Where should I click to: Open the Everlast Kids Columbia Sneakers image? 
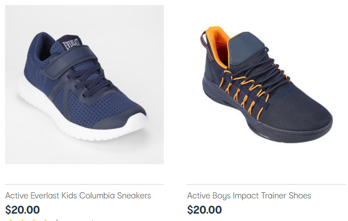coord(84,84)
